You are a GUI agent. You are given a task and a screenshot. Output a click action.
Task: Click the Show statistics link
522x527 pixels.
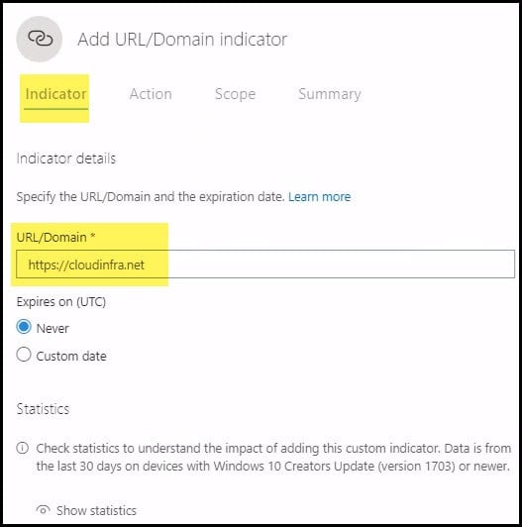coord(96,510)
